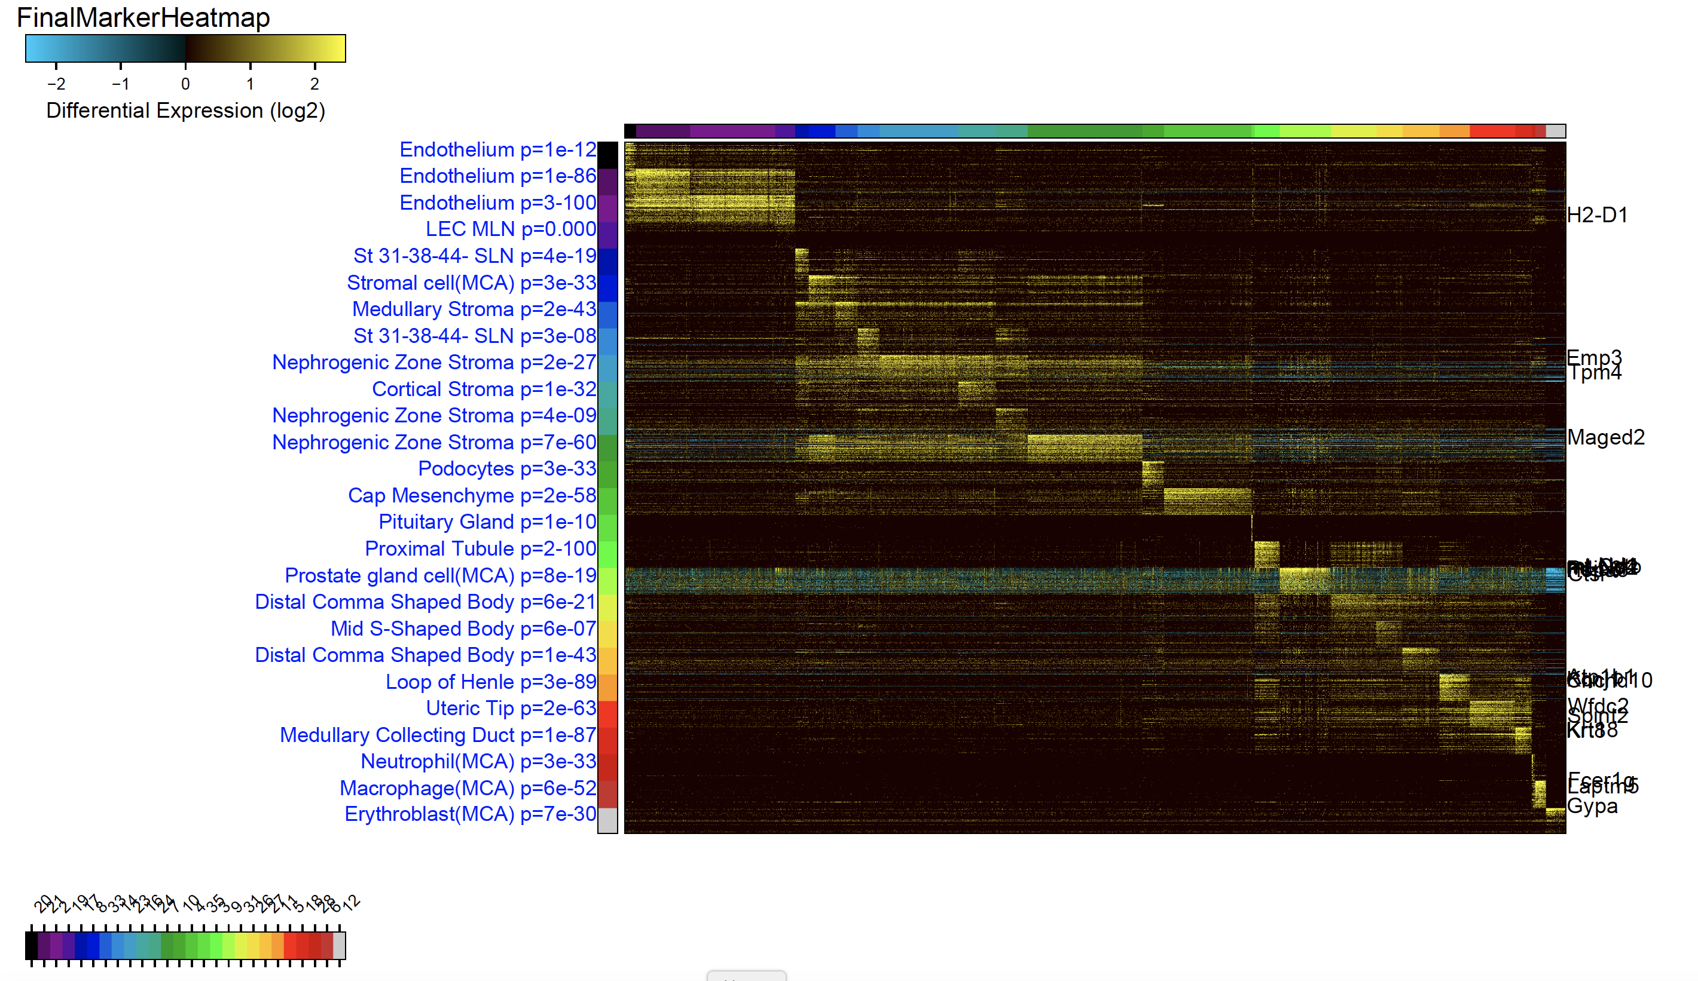Click the blue-to-yellow expression color scale bar
The height and width of the screenshot is (981, 1698).
185,48
